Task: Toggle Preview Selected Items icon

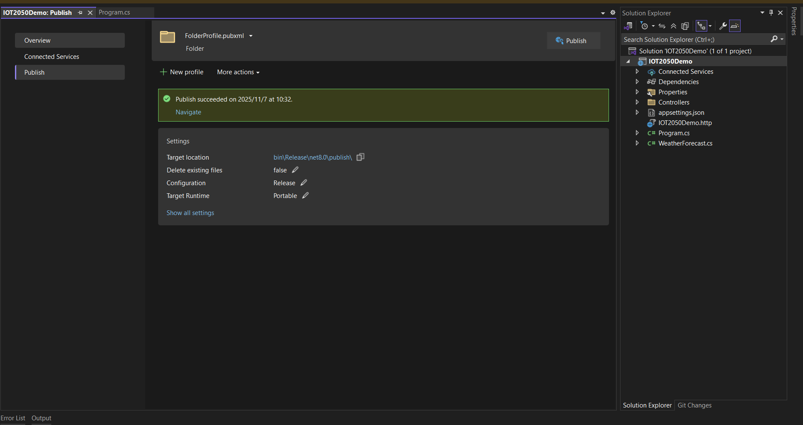Action: point(735,26)
